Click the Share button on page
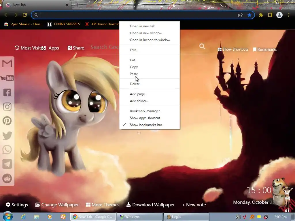This screenshot has height=221, width=295. [76, 48]
